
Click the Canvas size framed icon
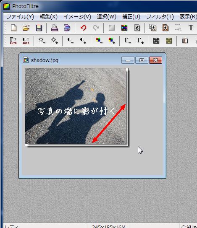pos(165,28)
